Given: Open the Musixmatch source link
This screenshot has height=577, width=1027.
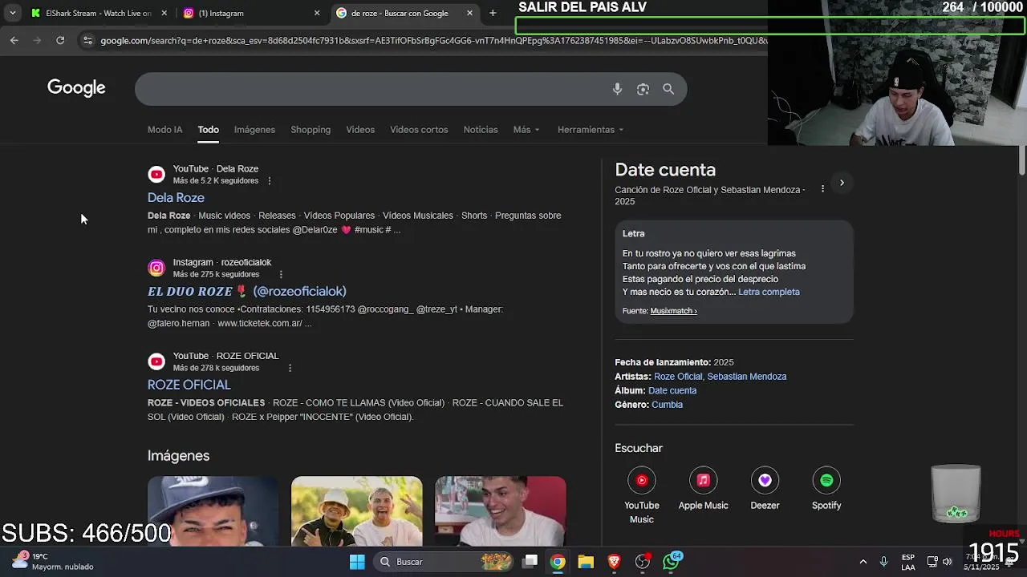Looking at the screenshot, I should point(673,311).
